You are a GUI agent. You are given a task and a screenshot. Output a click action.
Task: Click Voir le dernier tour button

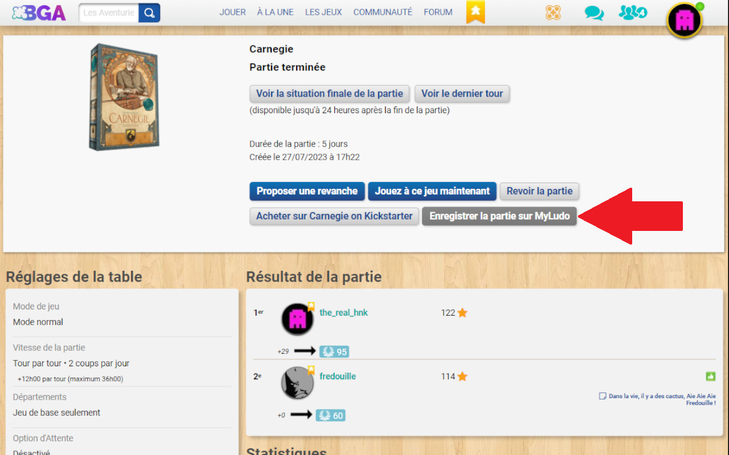pyautogui.click(x=462, y=94)
